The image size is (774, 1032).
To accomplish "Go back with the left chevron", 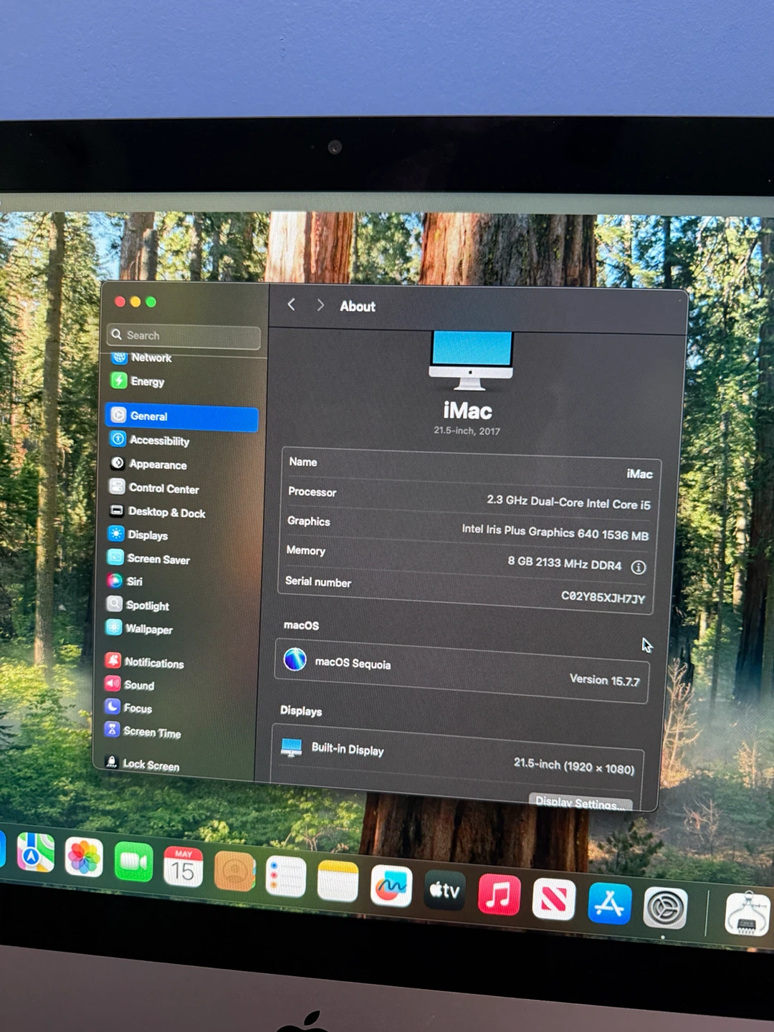I will tap(291, 305).
